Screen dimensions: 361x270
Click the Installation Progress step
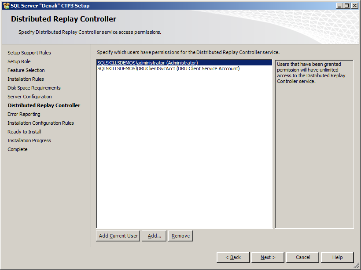(29, 140)
